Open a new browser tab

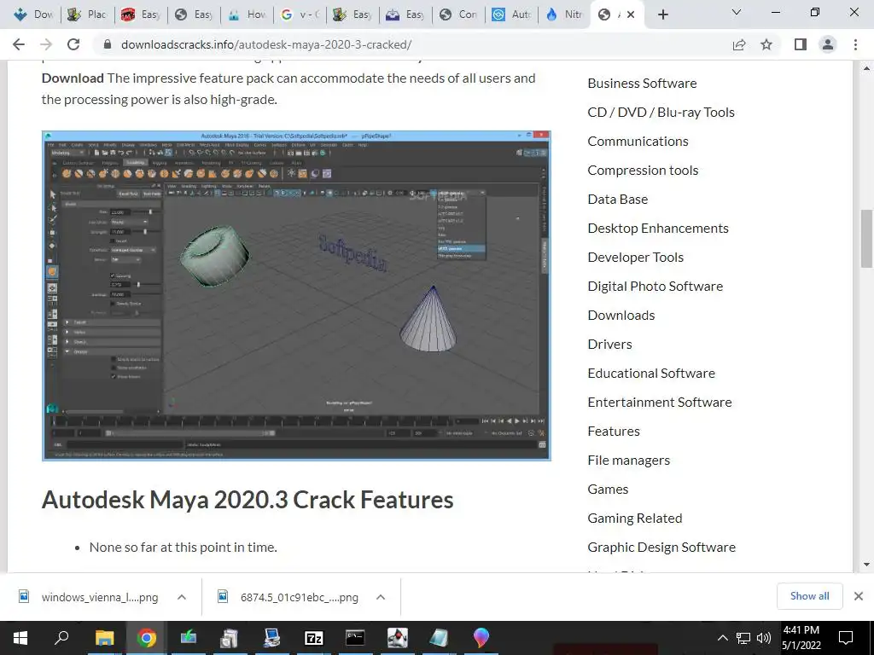tap(662, 14)
